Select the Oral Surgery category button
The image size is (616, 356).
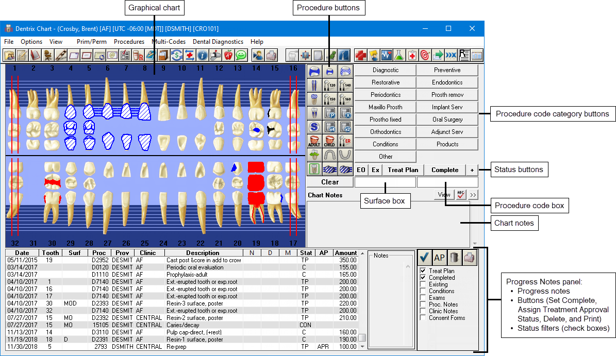(447, 120)
